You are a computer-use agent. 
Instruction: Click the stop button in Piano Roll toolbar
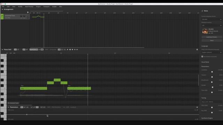coord(70,49)
